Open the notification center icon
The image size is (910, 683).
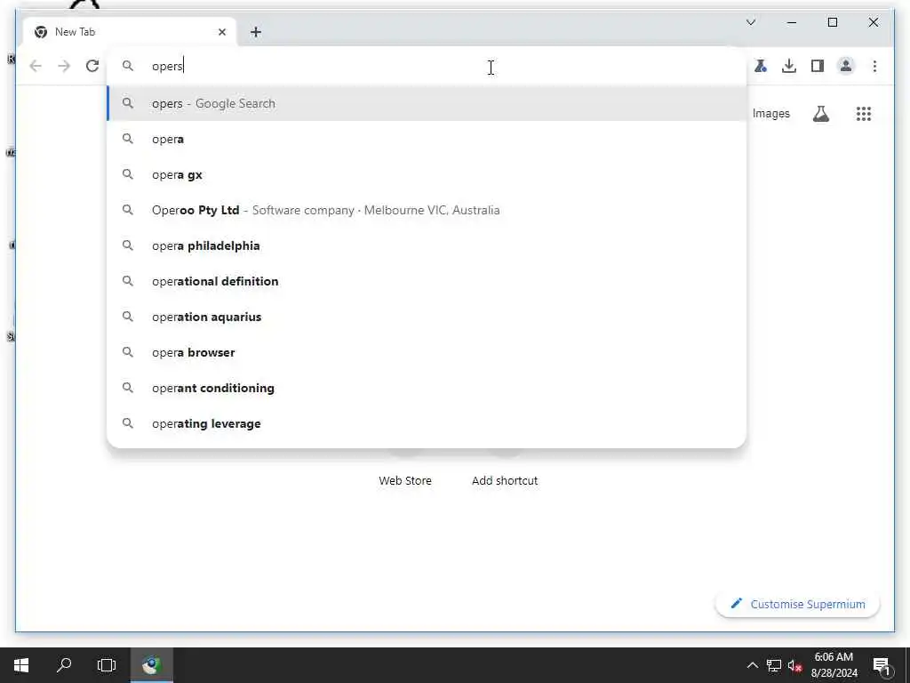coord(882,665)
